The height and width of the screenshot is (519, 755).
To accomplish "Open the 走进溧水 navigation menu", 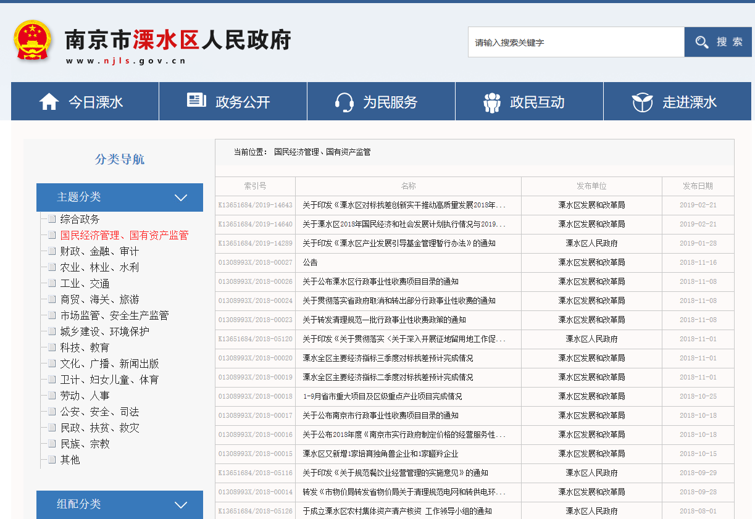I will [x=689, y=102].
